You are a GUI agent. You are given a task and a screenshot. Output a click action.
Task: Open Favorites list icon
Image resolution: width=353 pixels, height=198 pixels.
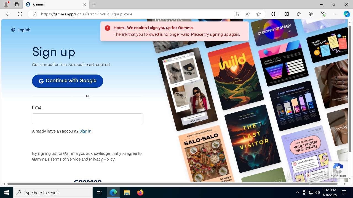coord(299,14)
